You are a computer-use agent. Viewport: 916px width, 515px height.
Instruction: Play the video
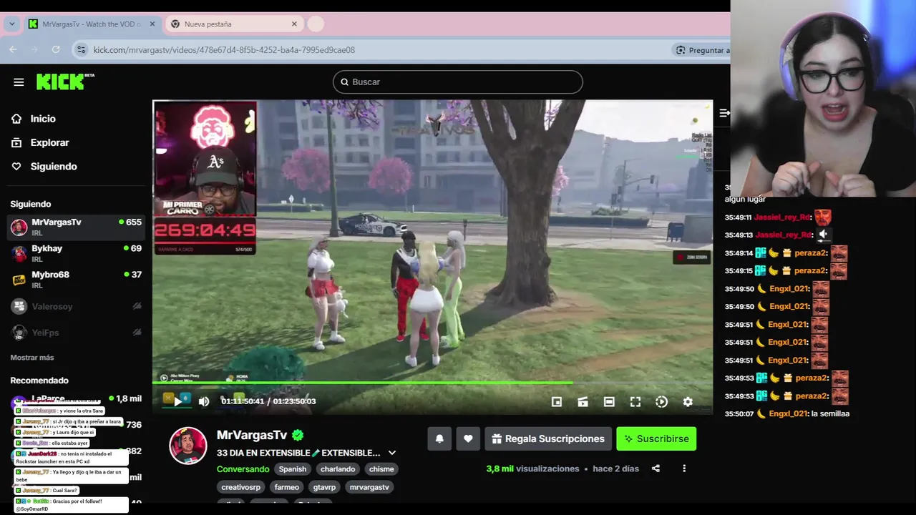pos(177,401)
